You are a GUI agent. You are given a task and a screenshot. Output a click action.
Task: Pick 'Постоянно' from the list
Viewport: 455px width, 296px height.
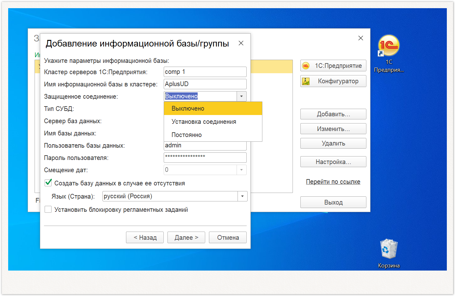(x=213, y=135)
